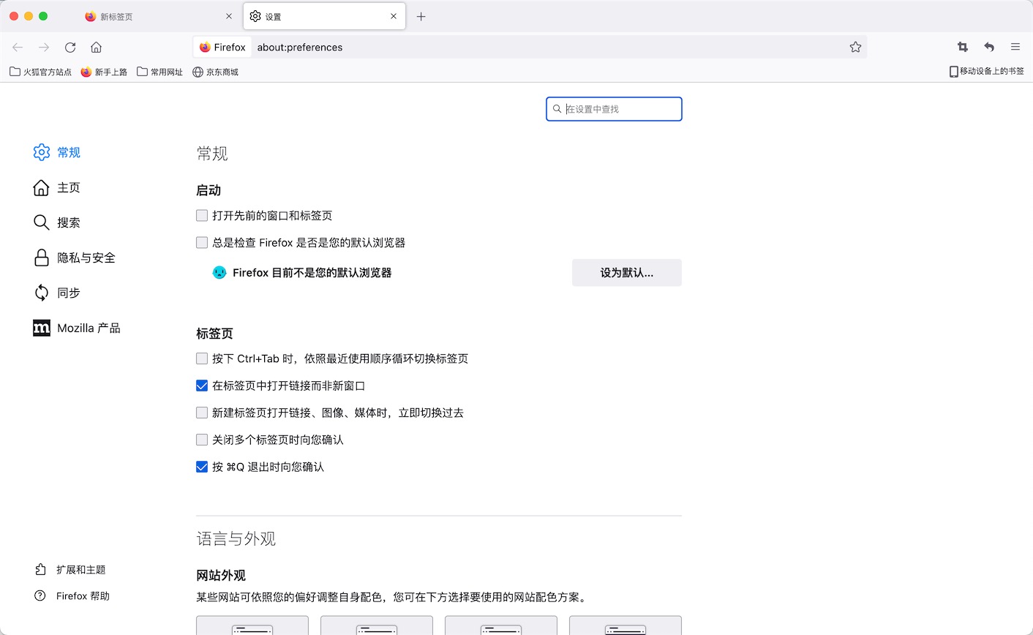The width and height of the screenshot is (1033, 635).
Task: Select the 隐私与安全 category in sidebar
Action: pyautogui.click(x=75, y=258)
